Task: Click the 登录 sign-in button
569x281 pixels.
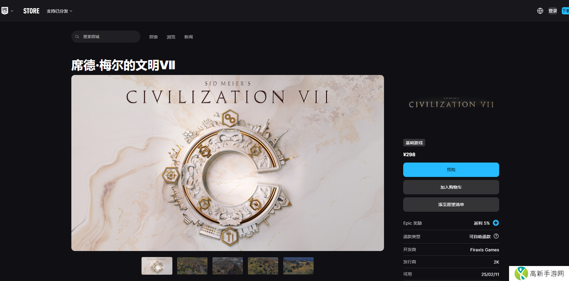Action: [553, 11]
